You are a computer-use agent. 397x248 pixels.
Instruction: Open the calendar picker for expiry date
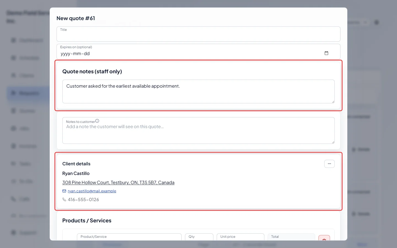coord(326,53)
